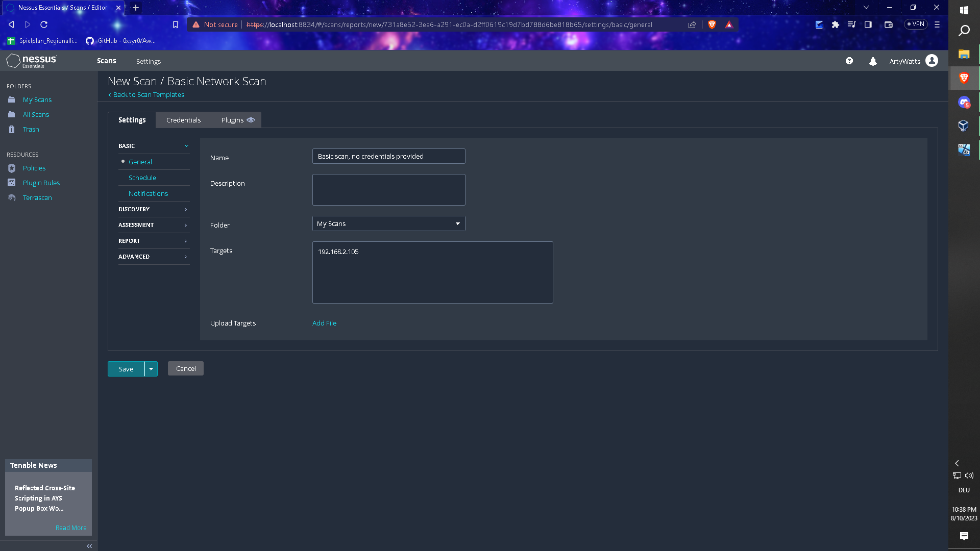The width and height of the screenshot is (980, 551).
Task: Select the General radio indicator under Basic
Action: 122,161
